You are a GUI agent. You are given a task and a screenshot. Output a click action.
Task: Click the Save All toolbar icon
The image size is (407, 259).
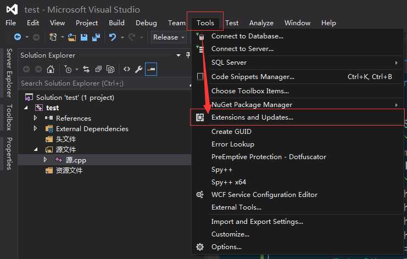96,37
